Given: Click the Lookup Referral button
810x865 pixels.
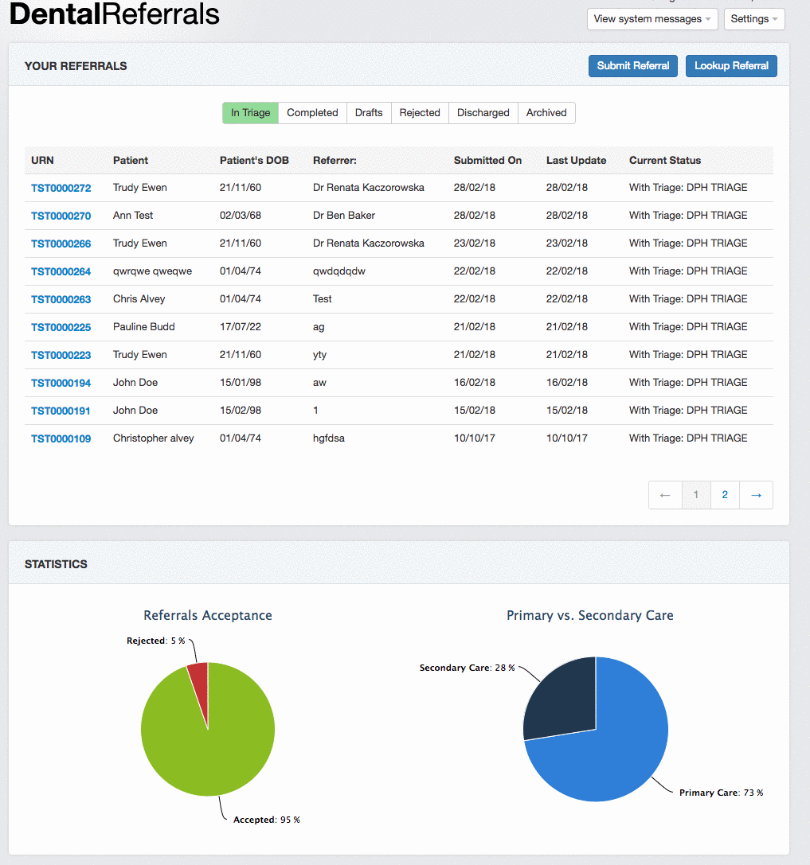Looking at the screenshot, I should click(731, 65).
